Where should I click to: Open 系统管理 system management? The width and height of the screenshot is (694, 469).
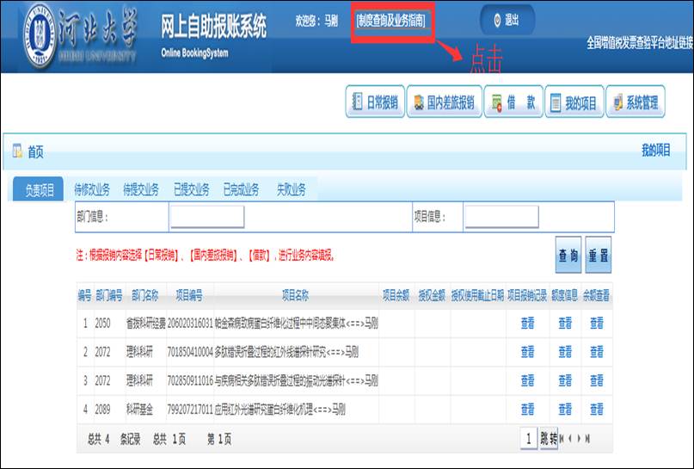[636, 102]
